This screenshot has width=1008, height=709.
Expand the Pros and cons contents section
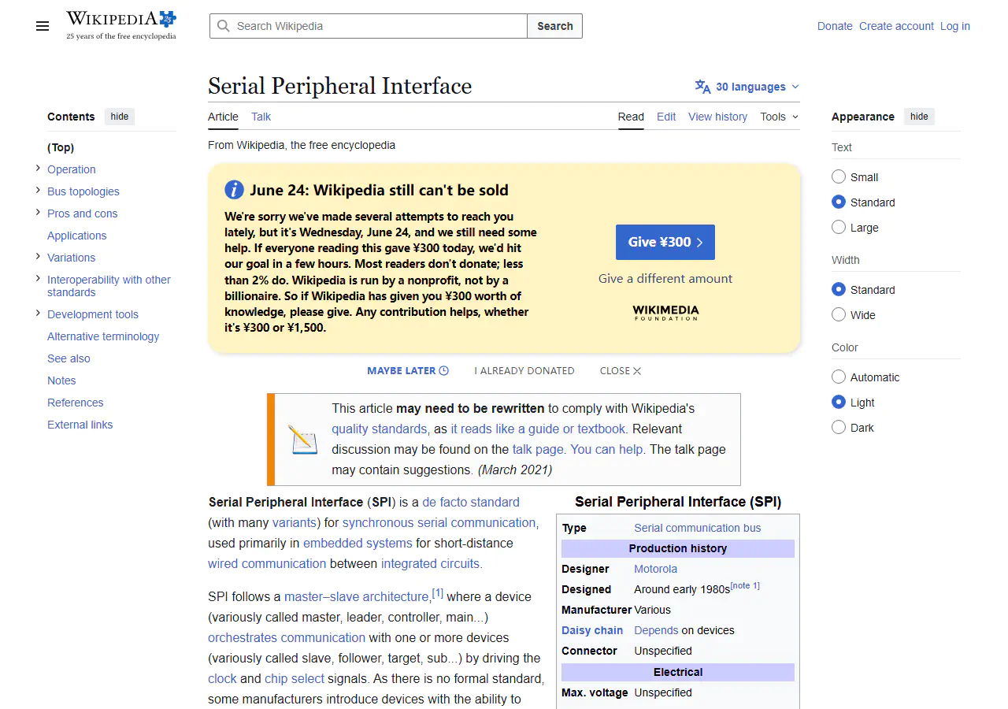[38, 213]
